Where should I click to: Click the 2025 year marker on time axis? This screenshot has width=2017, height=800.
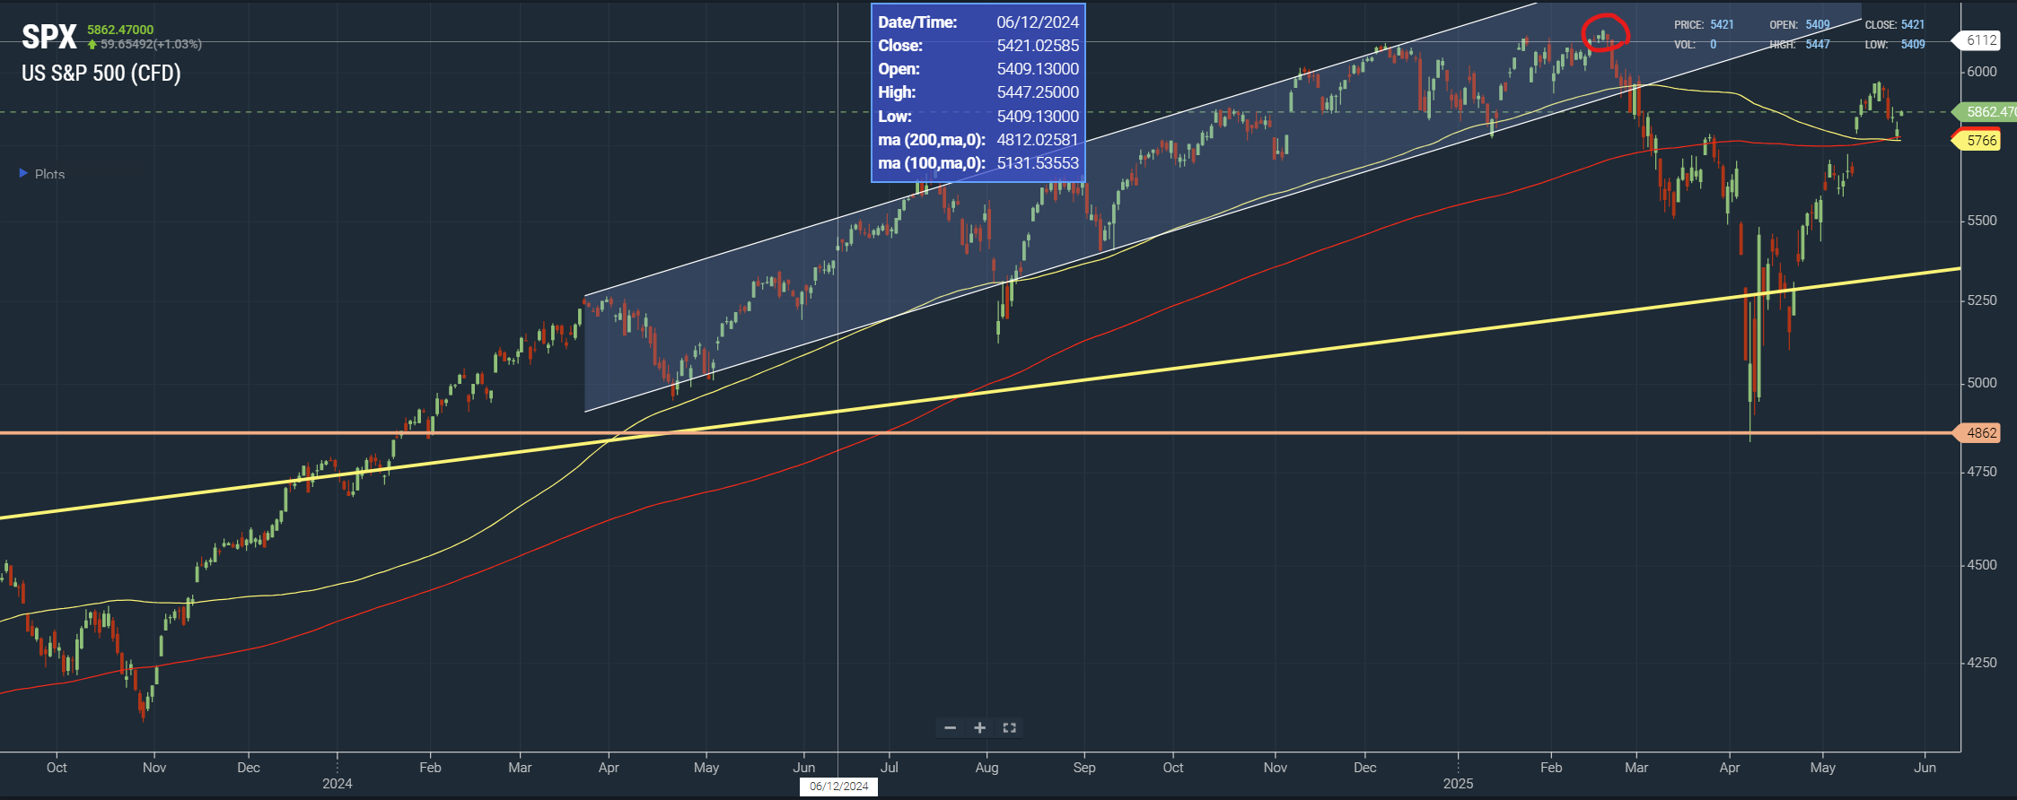point(1458,783)
